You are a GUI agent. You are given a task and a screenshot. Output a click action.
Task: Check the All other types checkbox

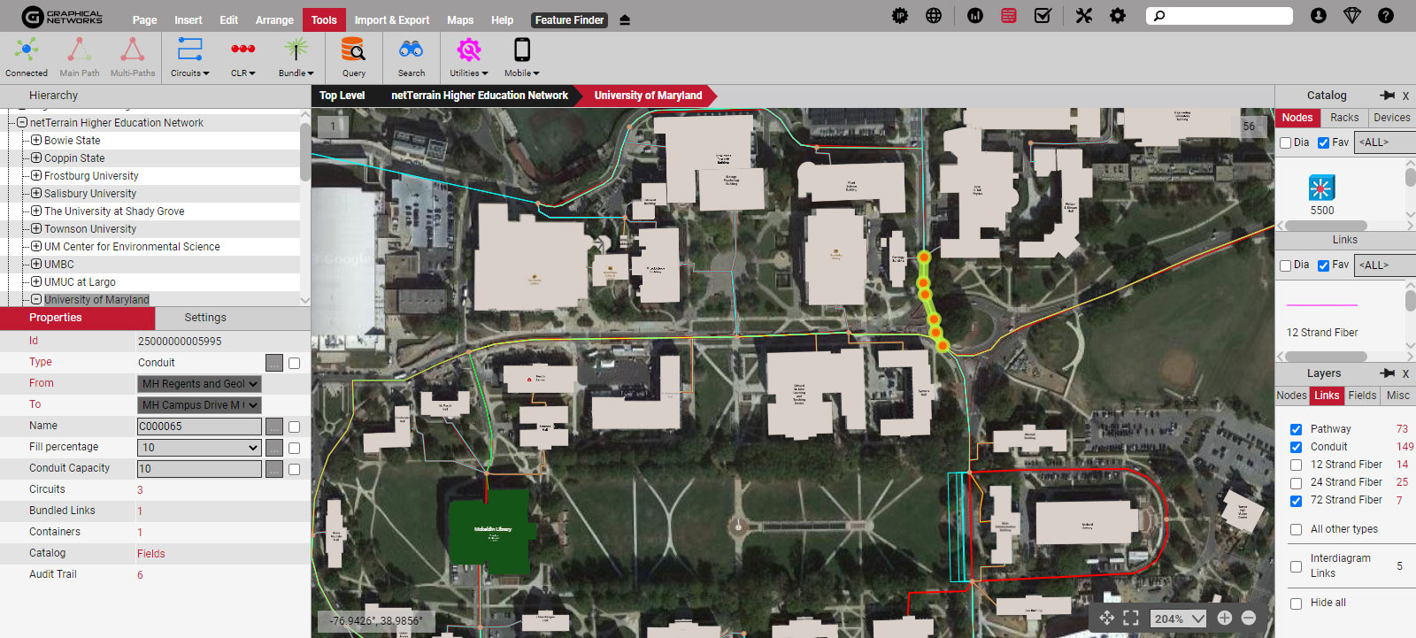coord(1296,529)
